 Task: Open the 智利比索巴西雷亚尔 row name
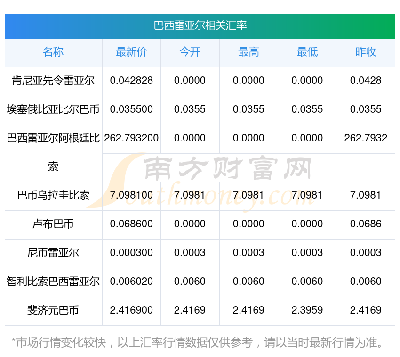53,282
